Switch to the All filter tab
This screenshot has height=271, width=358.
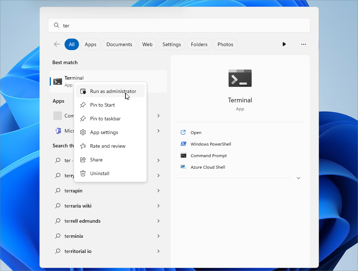pos(72,44)
